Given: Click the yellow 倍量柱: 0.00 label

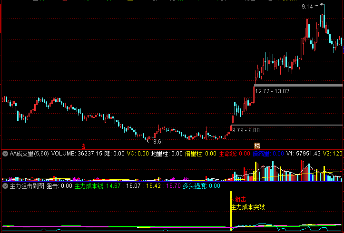Looking at the screenshot, I should [201, 154].
